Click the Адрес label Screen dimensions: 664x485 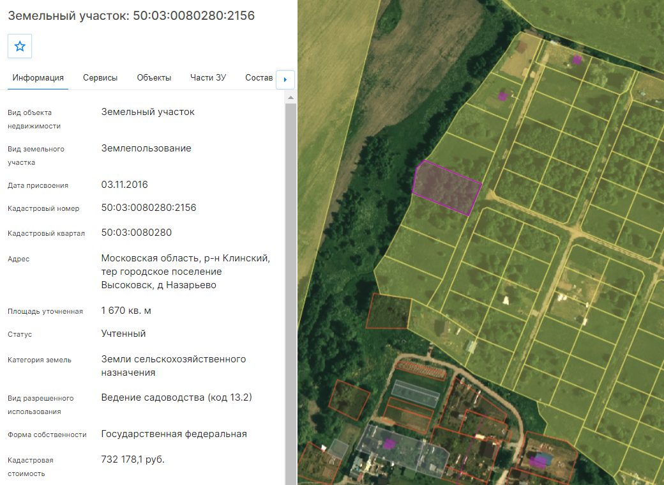(19, 259)
